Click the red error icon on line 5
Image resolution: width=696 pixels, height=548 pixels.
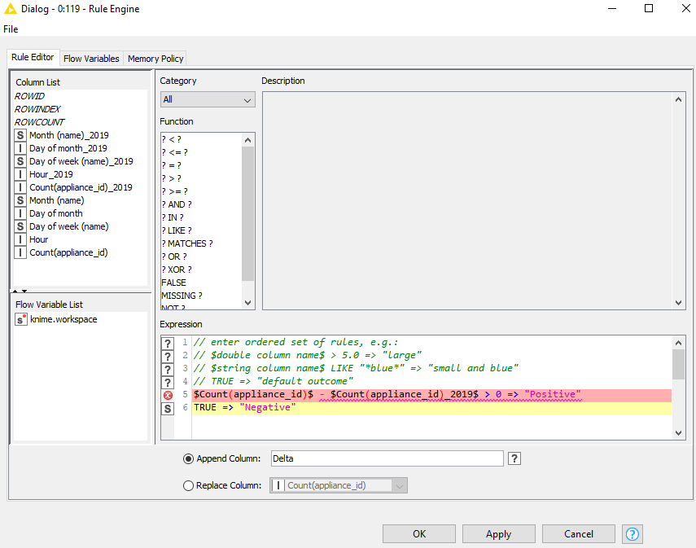click(168, 395)
